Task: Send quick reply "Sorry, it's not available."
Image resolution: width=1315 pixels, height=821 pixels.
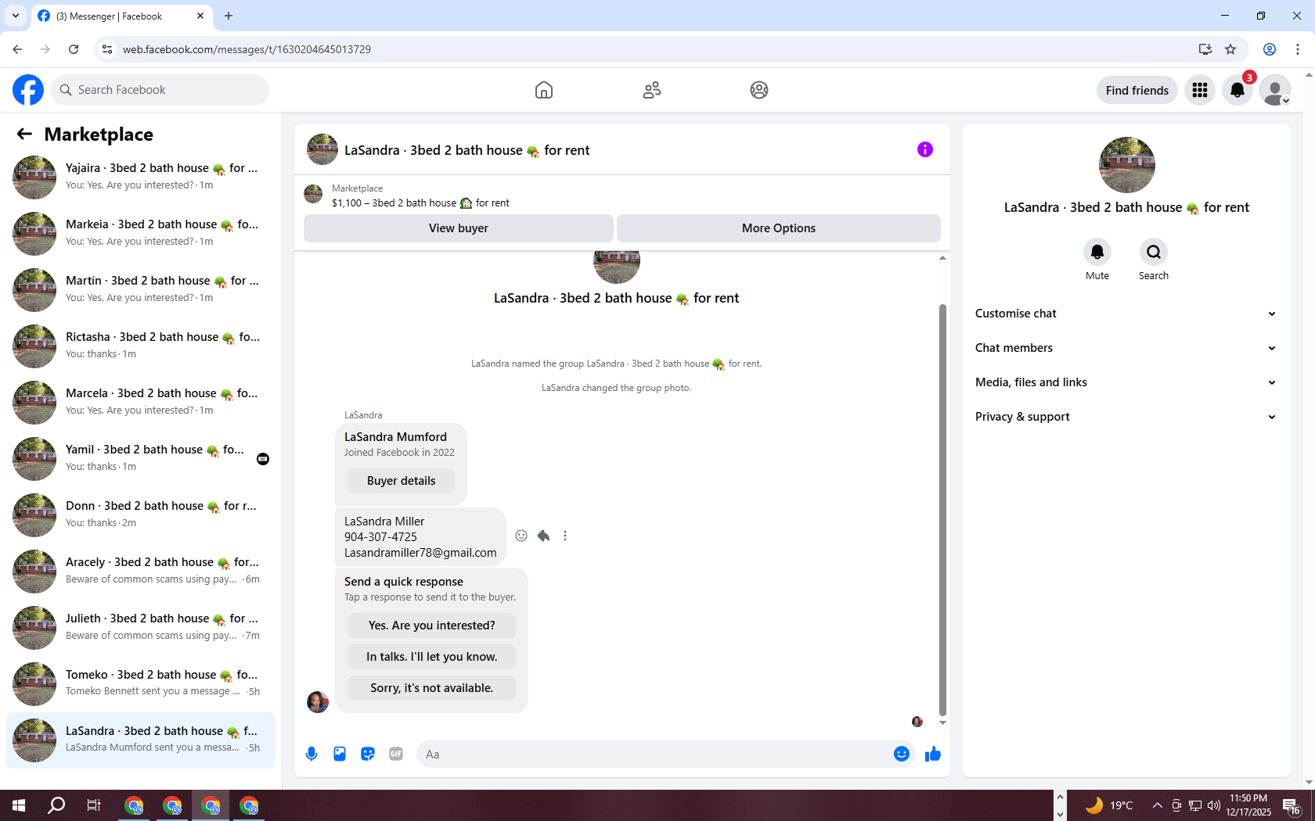Action: [x=432, y=688]
